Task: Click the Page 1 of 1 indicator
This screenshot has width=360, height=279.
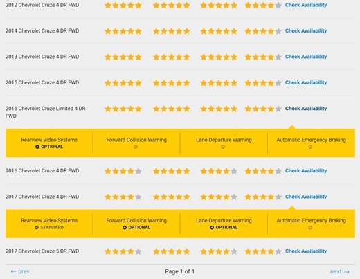Action: [180, 271]
